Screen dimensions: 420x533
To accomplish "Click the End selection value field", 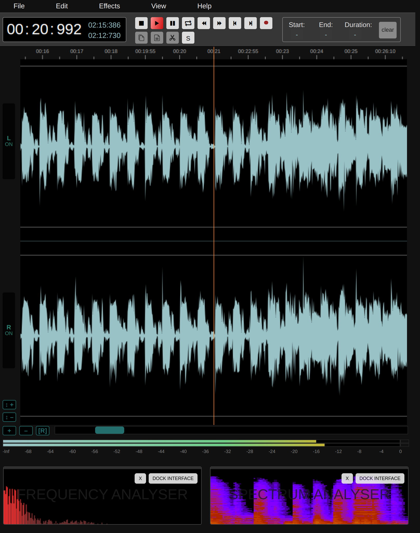I will click(326, 35).
